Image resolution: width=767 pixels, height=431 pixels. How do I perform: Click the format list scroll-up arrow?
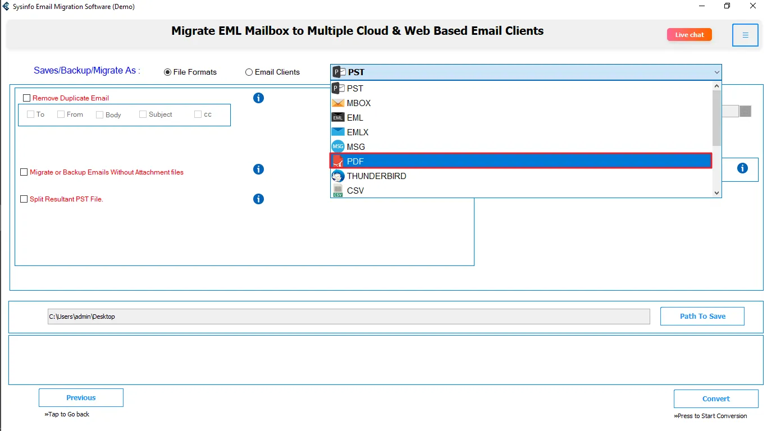coord(716,86)
